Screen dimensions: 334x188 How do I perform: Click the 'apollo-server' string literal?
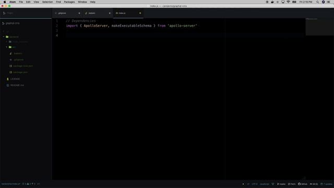[182, 26]
